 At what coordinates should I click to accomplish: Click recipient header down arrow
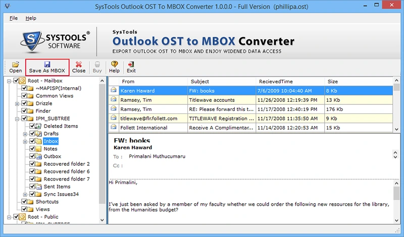pos(395,157)
